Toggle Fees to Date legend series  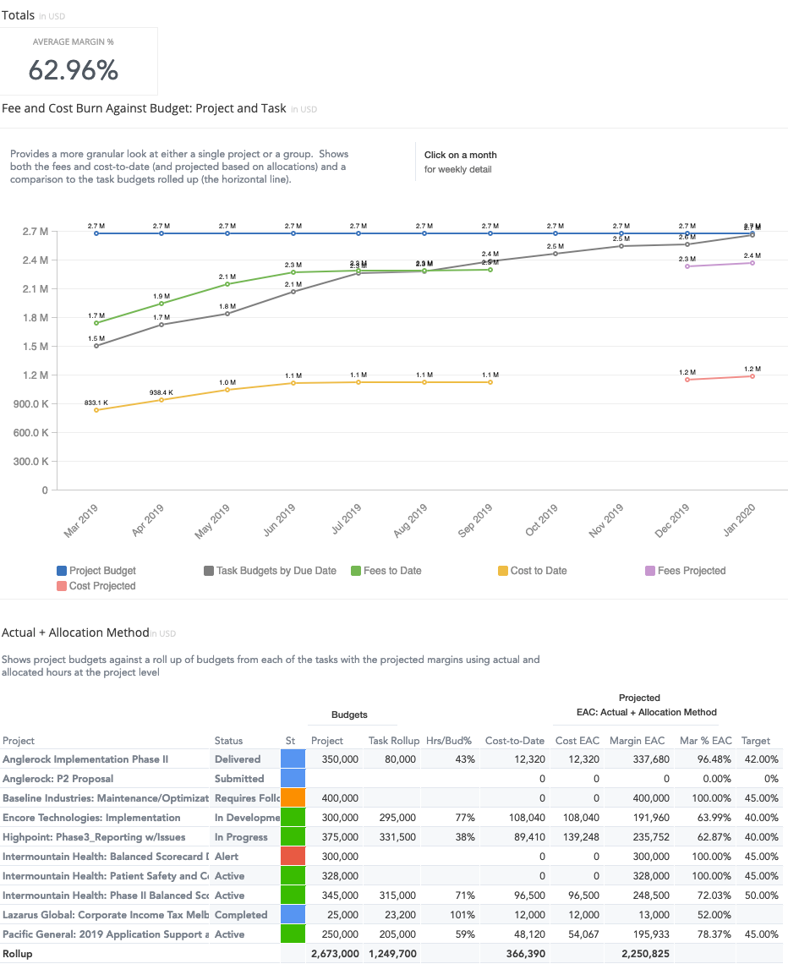(x=386, y=571)
